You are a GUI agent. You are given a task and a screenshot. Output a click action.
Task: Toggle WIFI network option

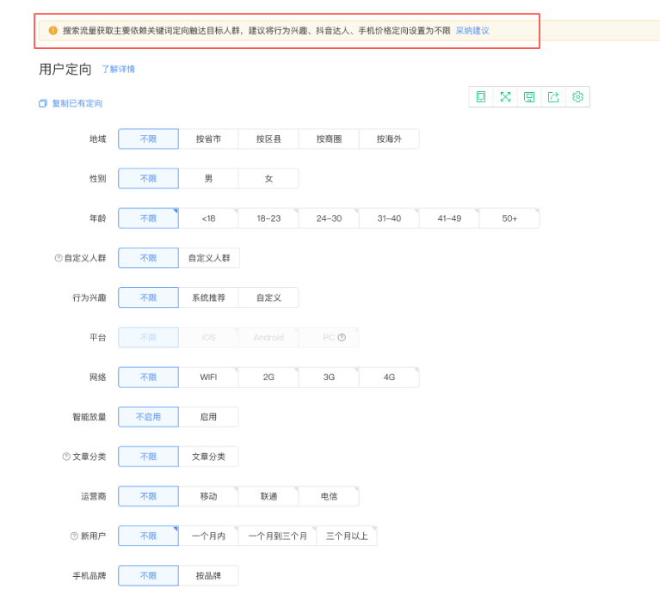(x=208, y=377)
